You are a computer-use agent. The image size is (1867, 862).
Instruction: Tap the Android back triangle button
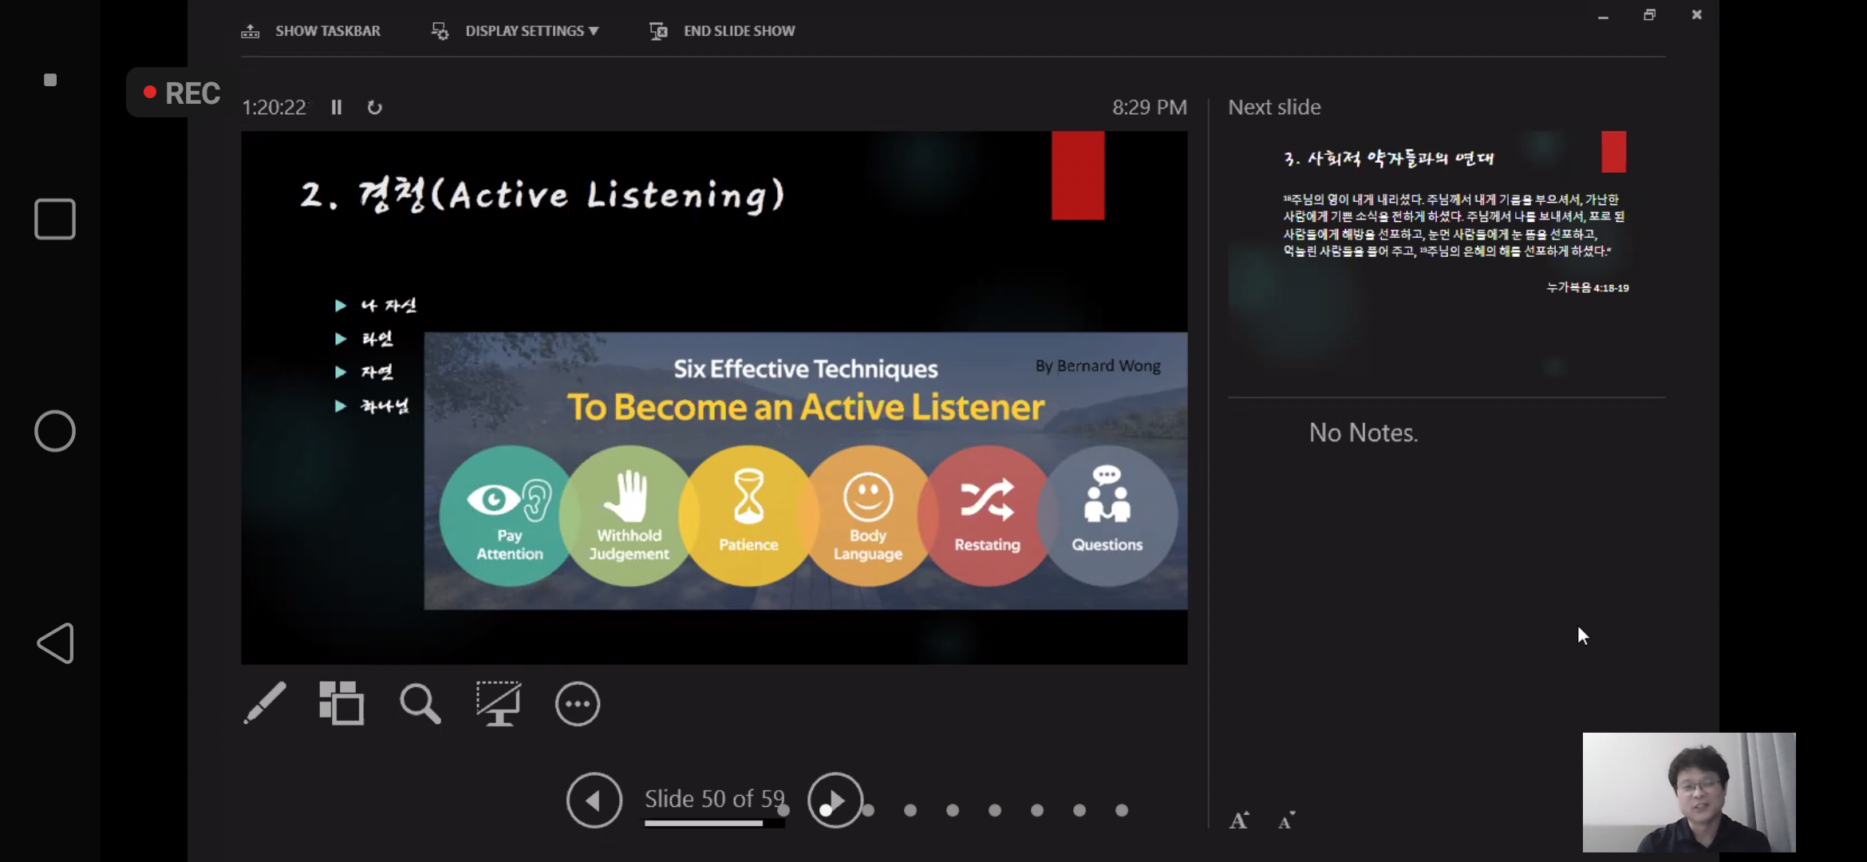(55, 643)
